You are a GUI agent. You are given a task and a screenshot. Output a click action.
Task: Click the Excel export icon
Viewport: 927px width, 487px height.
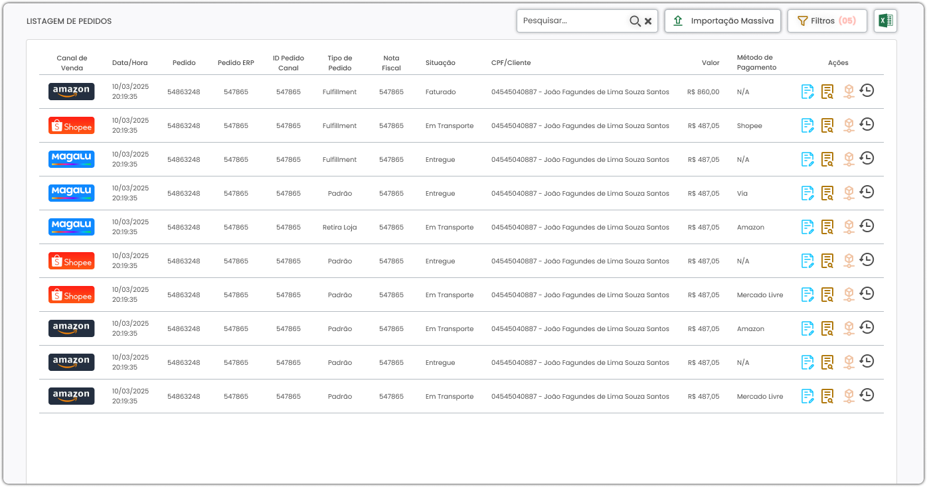tap(885, 21)
